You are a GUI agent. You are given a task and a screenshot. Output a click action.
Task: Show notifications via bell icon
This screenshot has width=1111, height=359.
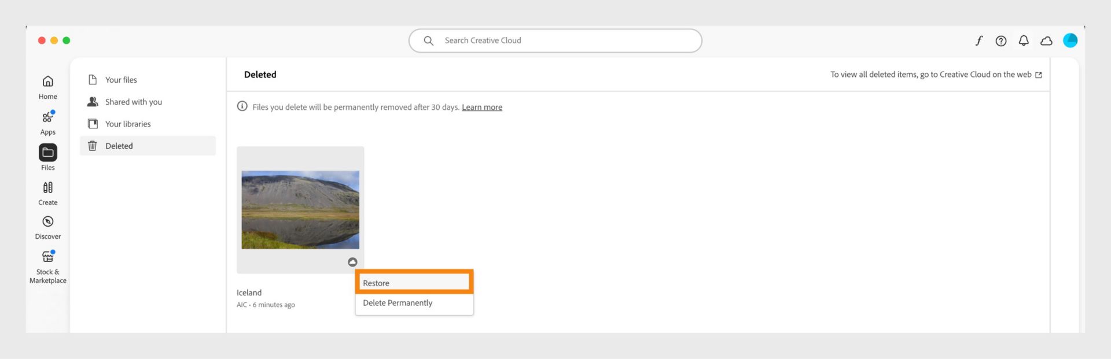pyautogui.click(x=1024, y=40)
